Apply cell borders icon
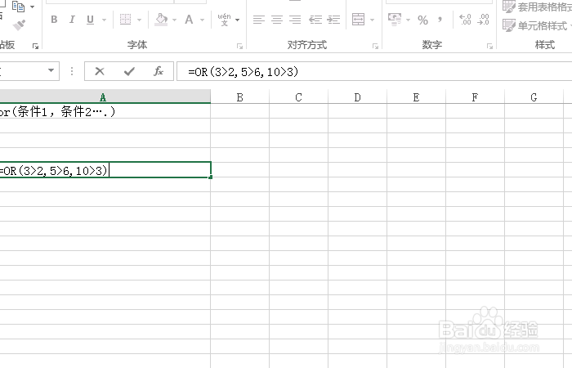 [125, 20]
